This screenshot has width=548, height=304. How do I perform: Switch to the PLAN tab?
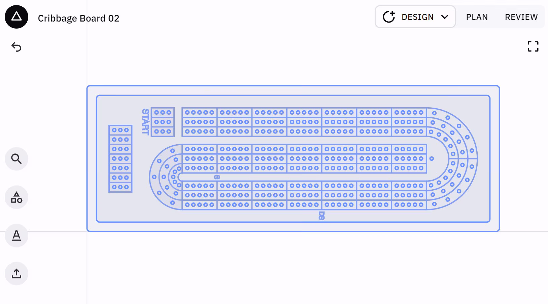[x=477, y=17]
